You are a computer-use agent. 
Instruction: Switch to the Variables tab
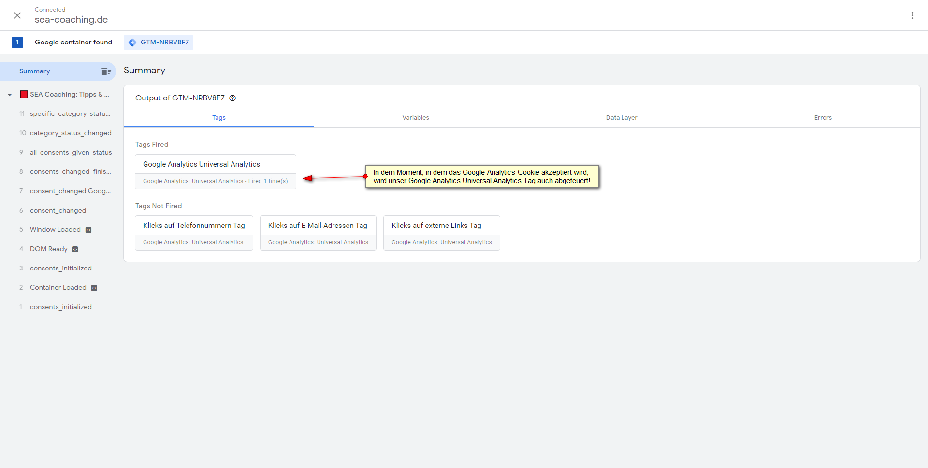tap(416, 118)
